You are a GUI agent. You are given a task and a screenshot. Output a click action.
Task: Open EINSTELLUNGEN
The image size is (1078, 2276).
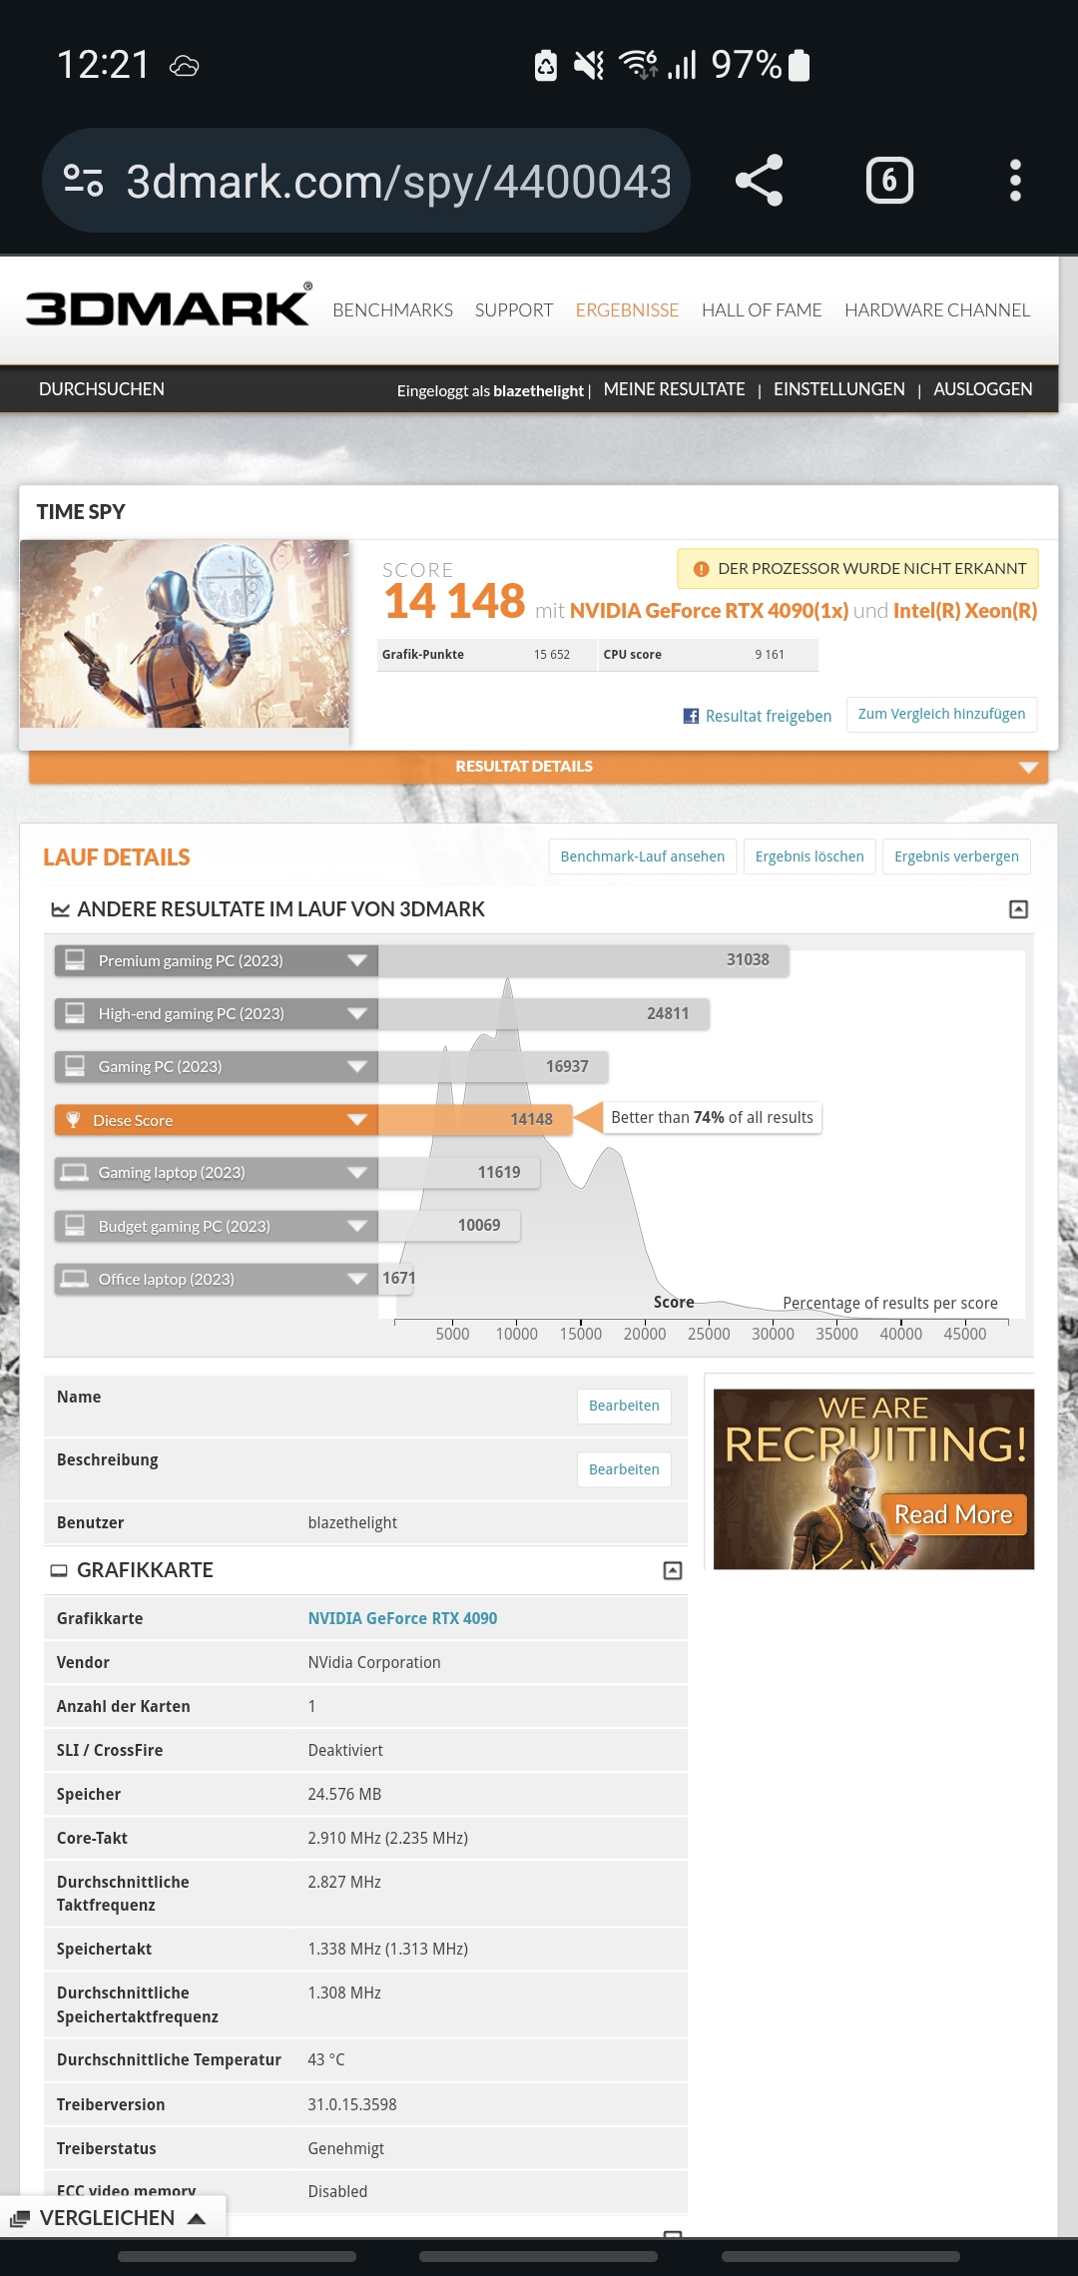coord(839,389)
